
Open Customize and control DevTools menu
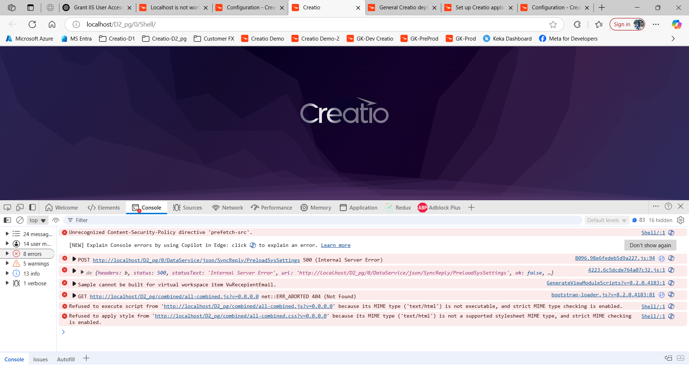(656, 206)
